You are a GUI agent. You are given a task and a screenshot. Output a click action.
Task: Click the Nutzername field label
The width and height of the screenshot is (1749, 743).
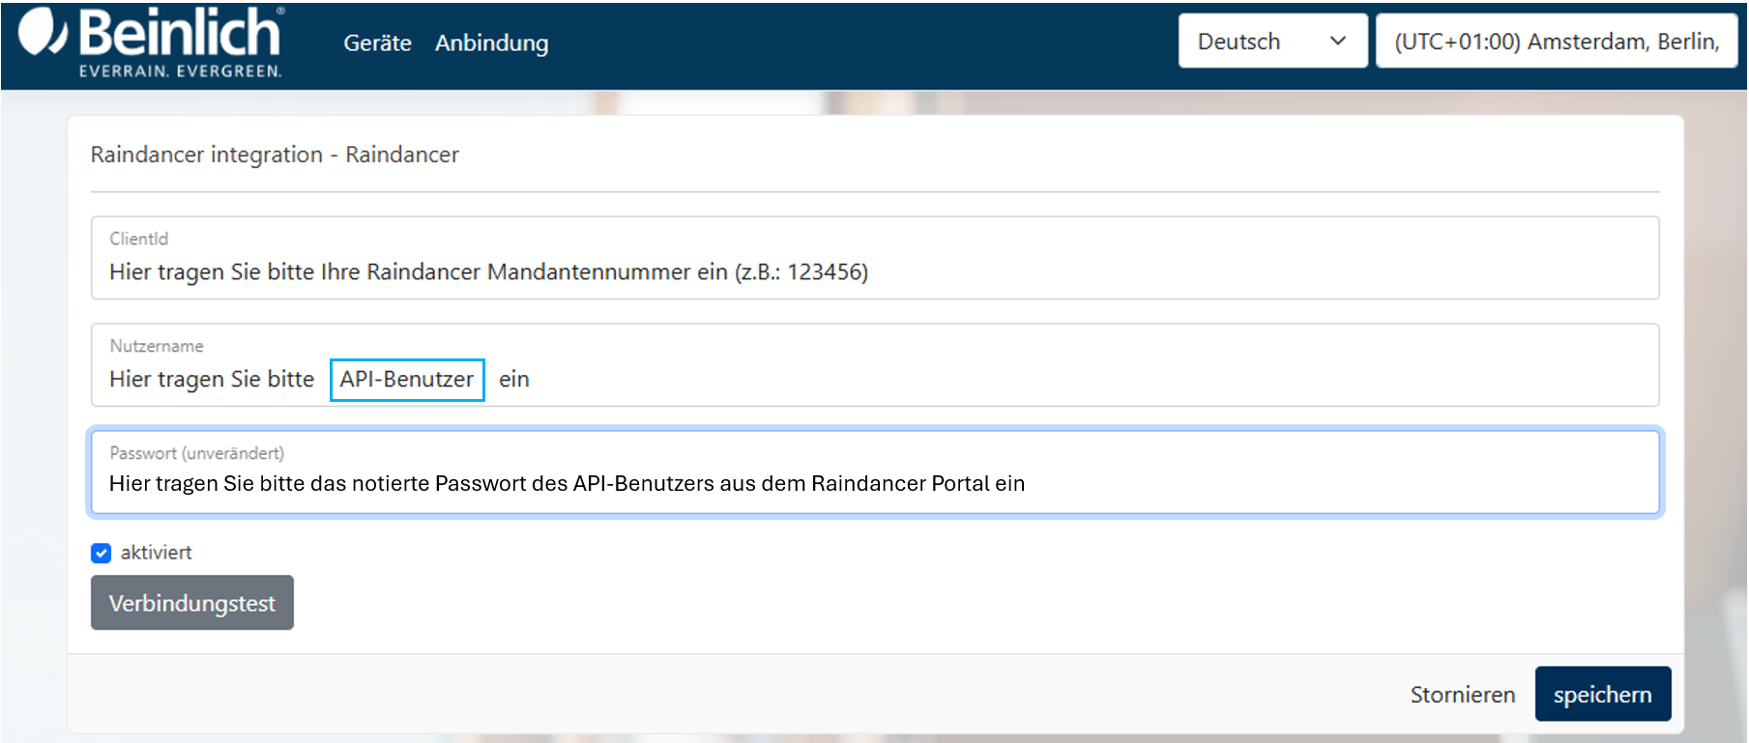[x=157, y=346]
